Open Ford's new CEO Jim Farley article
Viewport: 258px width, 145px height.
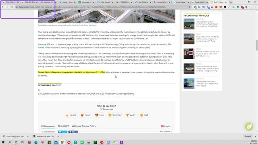click(x=208, y=39)
